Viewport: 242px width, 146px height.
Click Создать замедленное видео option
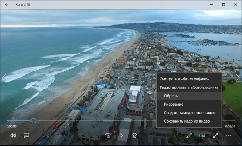[189, 113]
